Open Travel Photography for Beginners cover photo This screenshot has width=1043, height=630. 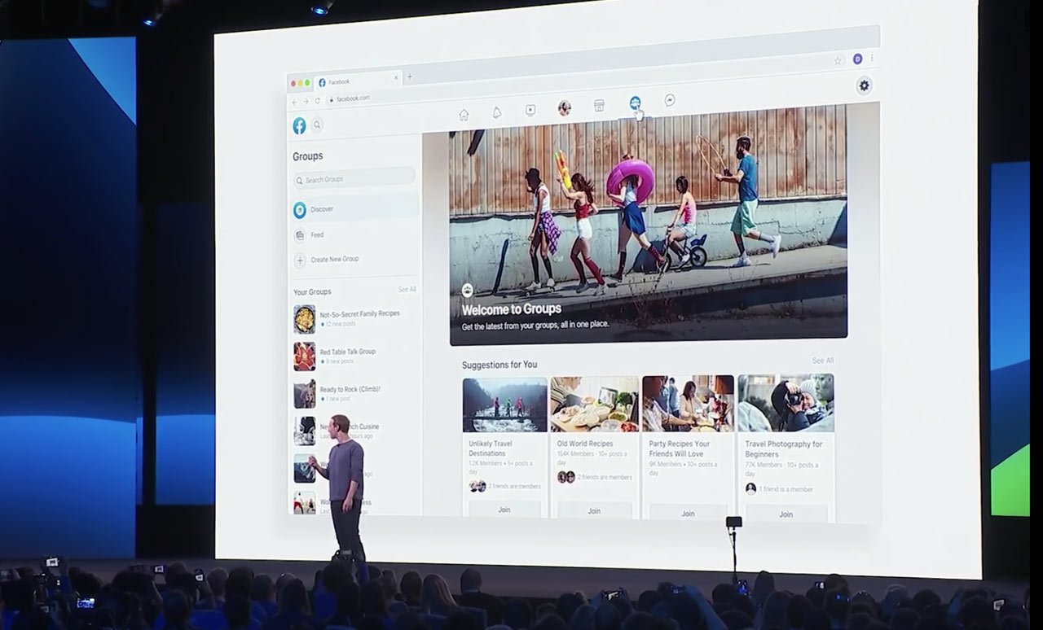tap(786, 403)
